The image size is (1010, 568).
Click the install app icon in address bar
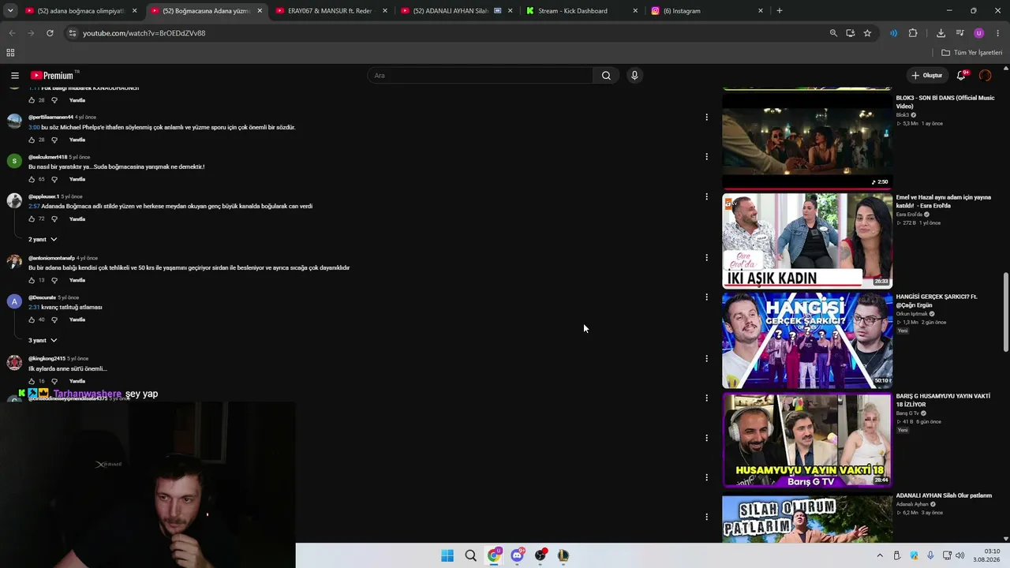pos(850,33)
